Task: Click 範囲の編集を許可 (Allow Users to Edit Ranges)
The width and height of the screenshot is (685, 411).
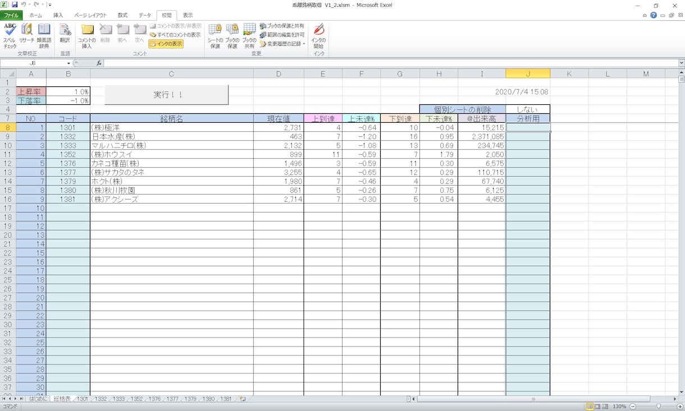Action: point(282,35)
